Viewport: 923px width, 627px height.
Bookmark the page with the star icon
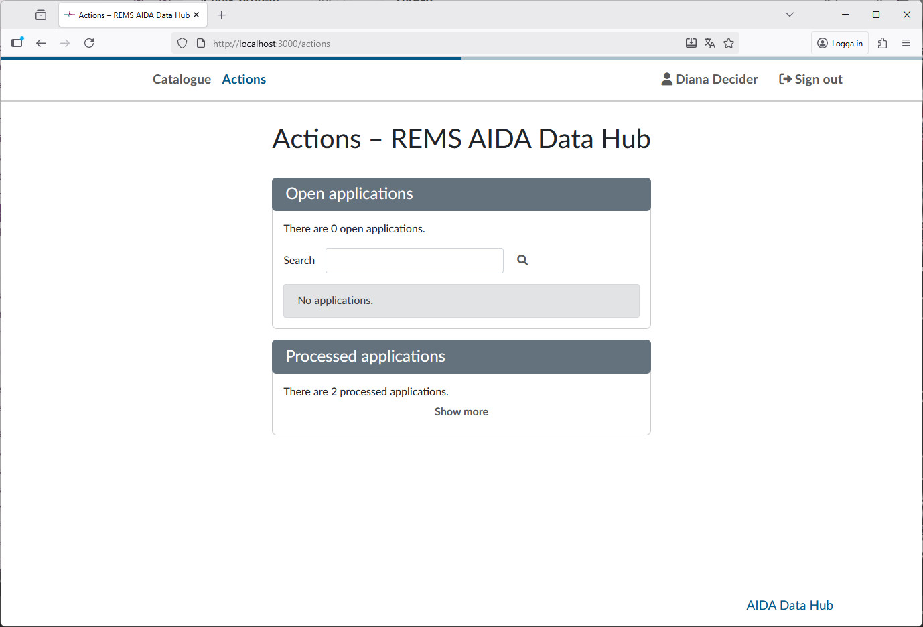[x=728, y=42]
